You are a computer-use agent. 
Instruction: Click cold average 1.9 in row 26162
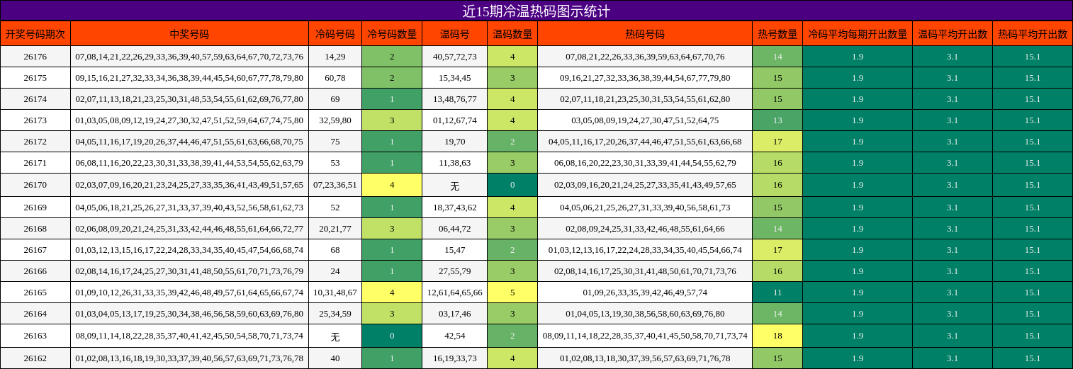[x=858, y=358]
